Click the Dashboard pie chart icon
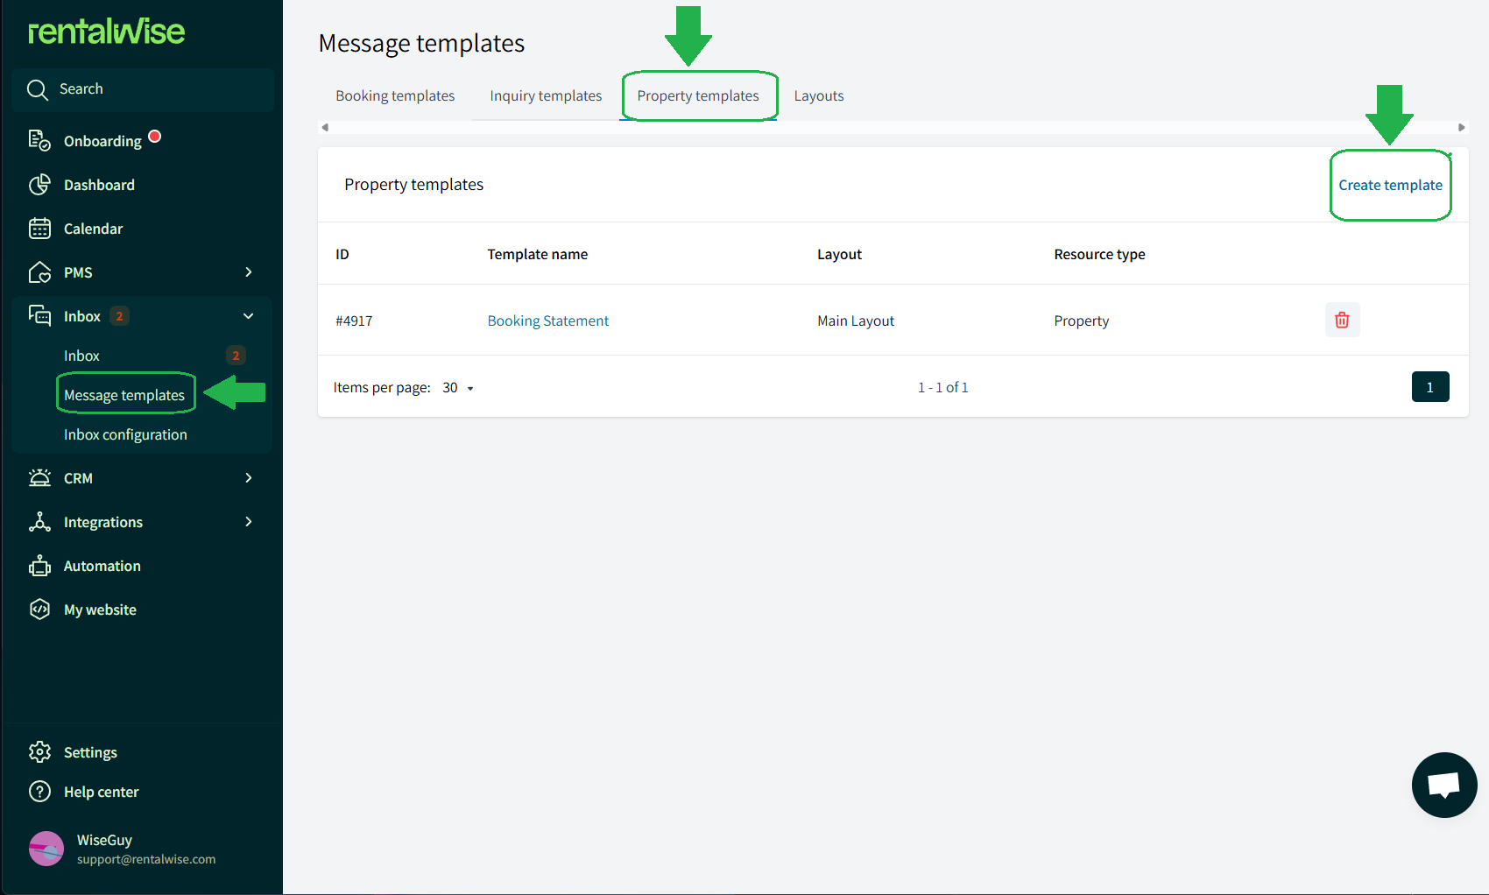This screenshot has width=1489, height=895. (x=39, y=185)
